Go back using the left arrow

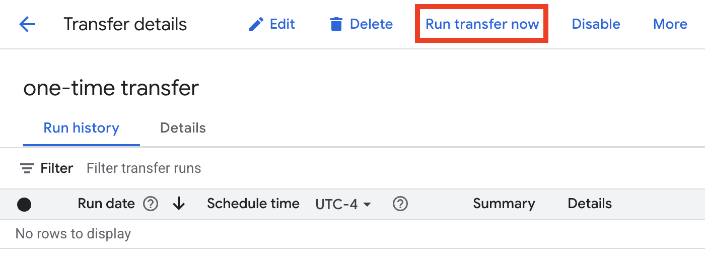coord(27,24)
